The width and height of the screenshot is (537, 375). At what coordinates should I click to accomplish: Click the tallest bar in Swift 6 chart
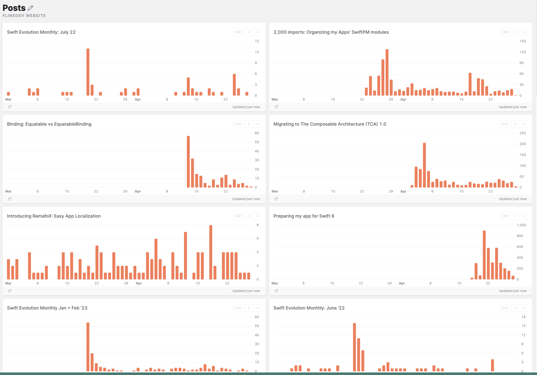click(x=484, y=255)
